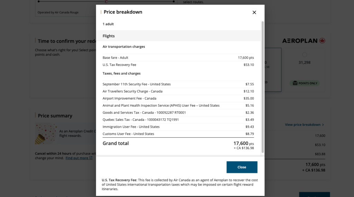Click the flight route midpoint icon
This screenshot has height=197, width=354.
106,1
